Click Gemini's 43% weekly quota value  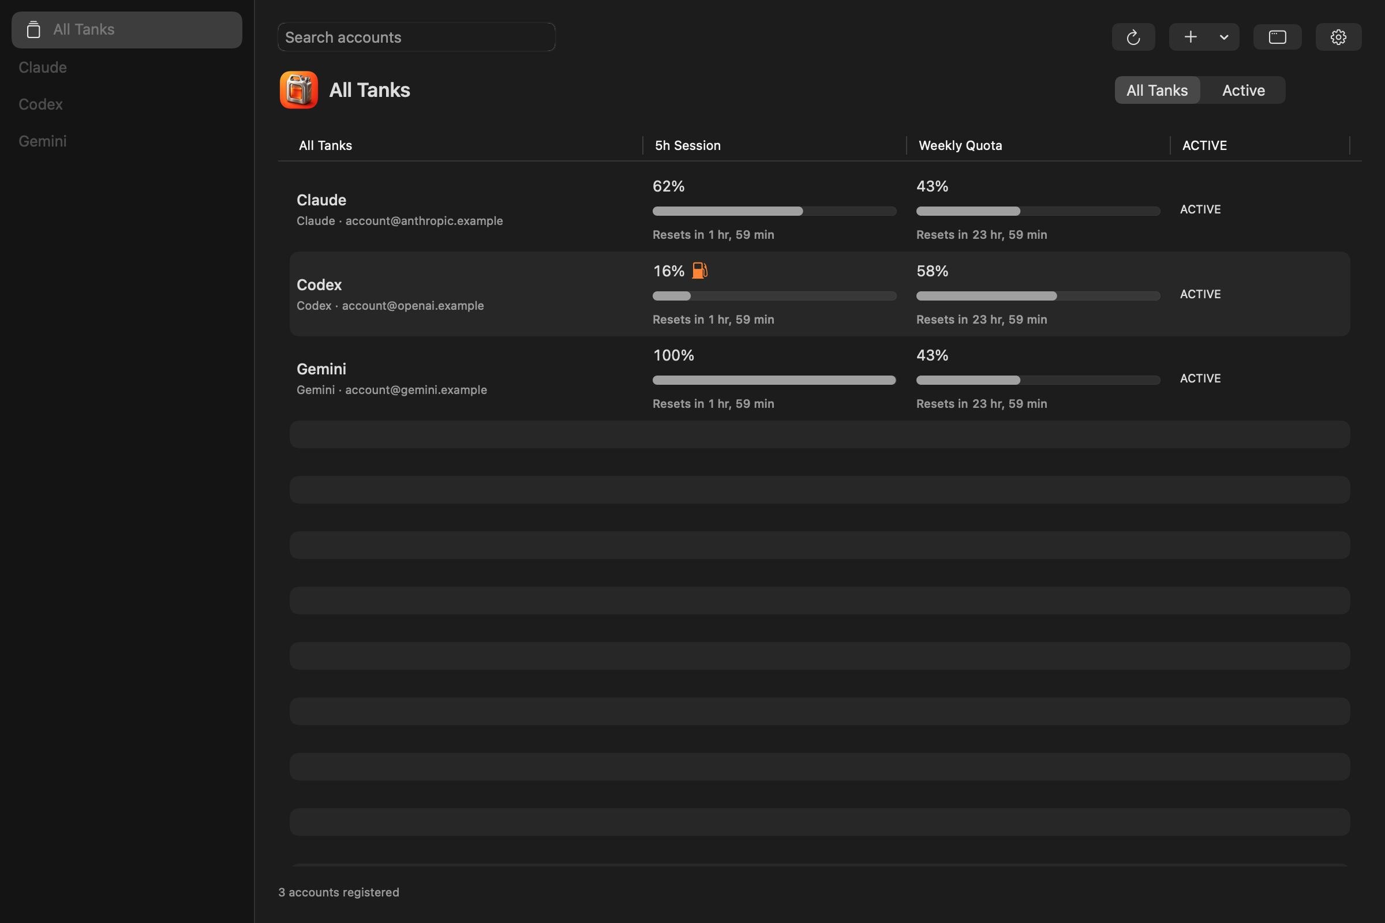[932, 355]
